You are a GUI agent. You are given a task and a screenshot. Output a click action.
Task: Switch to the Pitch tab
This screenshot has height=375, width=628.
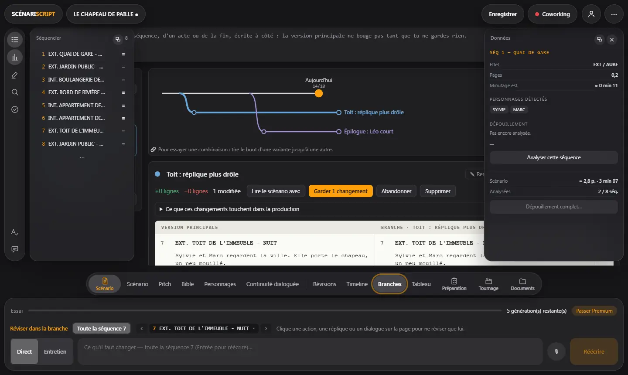pyautogui.click(x=165, y=284)
